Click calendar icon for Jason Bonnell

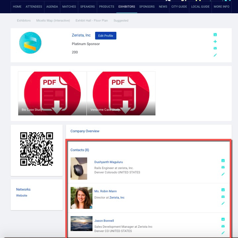tap(223, 219)
